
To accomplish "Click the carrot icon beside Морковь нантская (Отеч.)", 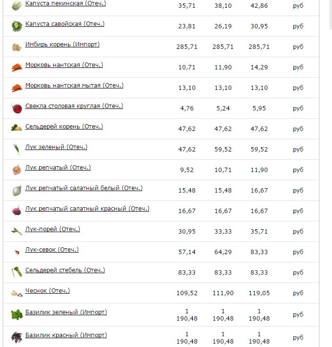I will (17, 67).
